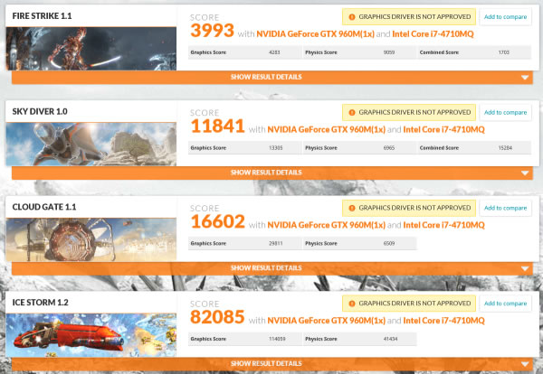Click Intel Core i7-4710MQ link in Cloud Gate

(443, 225)
